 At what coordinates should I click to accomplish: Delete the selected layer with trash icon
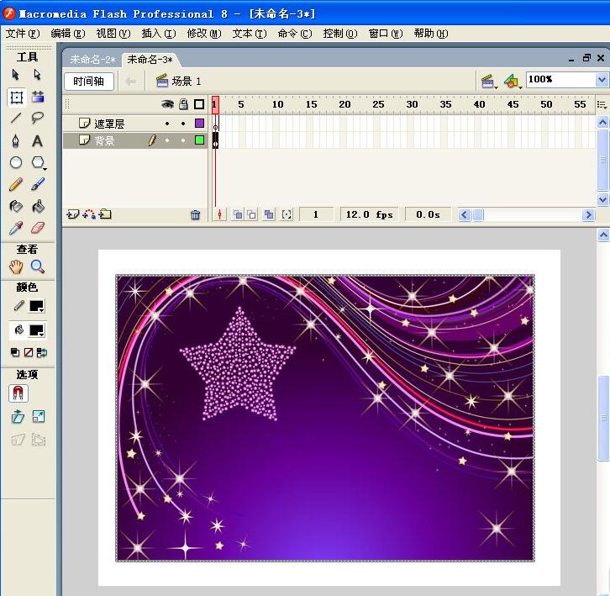click(x=195, y=214)
